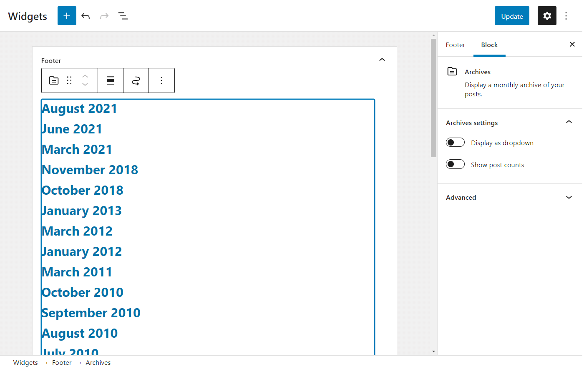Click the Move down chevron in block toolbar
Image resolution: width=584 pixels, height=369 pixels.
tap(85, 85)
